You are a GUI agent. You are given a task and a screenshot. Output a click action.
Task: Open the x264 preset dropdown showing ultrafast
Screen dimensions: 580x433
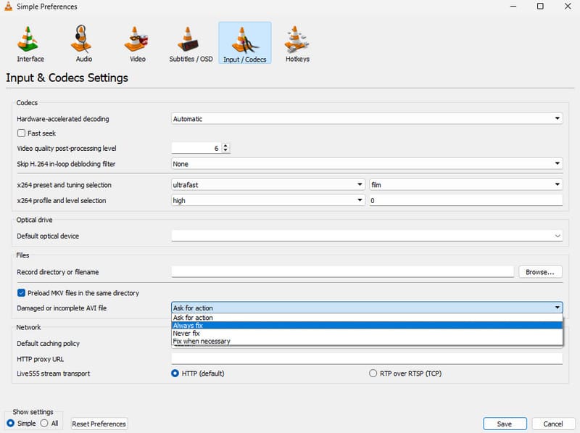359,184
